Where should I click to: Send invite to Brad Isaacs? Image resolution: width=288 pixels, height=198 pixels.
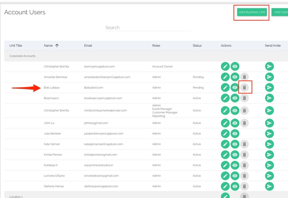pyautogui.click(x=270, y=98)
